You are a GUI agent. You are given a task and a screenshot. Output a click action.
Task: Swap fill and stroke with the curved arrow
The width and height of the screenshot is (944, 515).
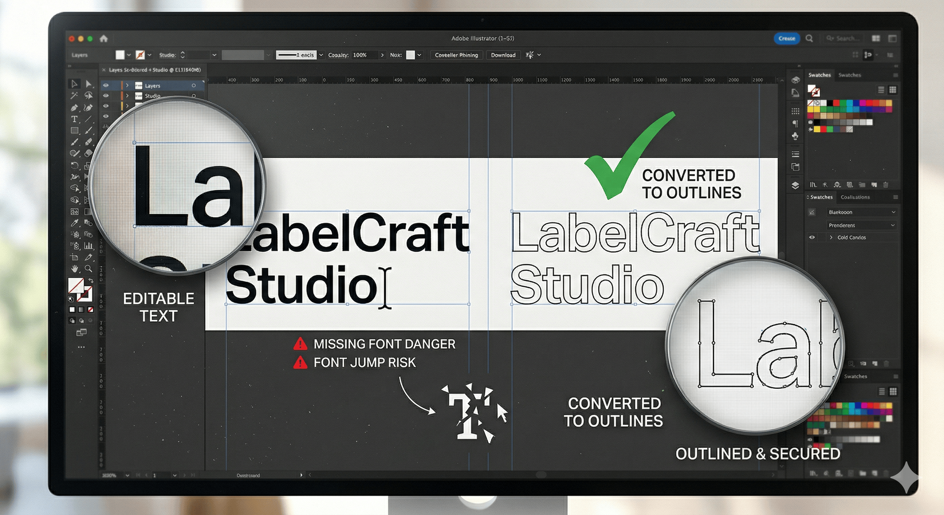tap(91, 281)
